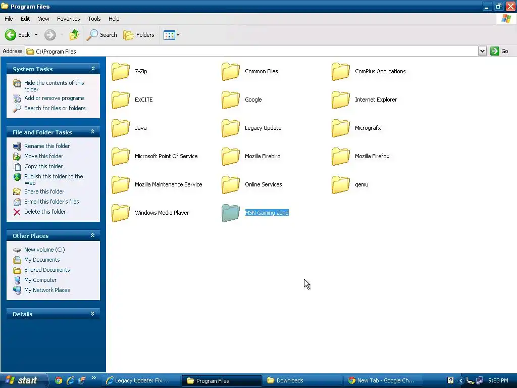This screenshot has height=388, width=517.
Task: Click inside the Address field C:\Program Files
Action: tap(251, 51)
